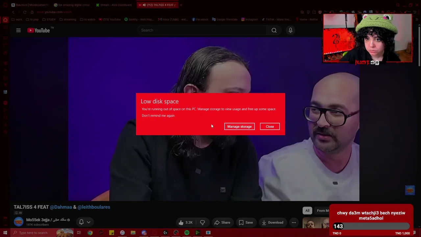Open the Instagram bookmark

click(x=250, y=19)
